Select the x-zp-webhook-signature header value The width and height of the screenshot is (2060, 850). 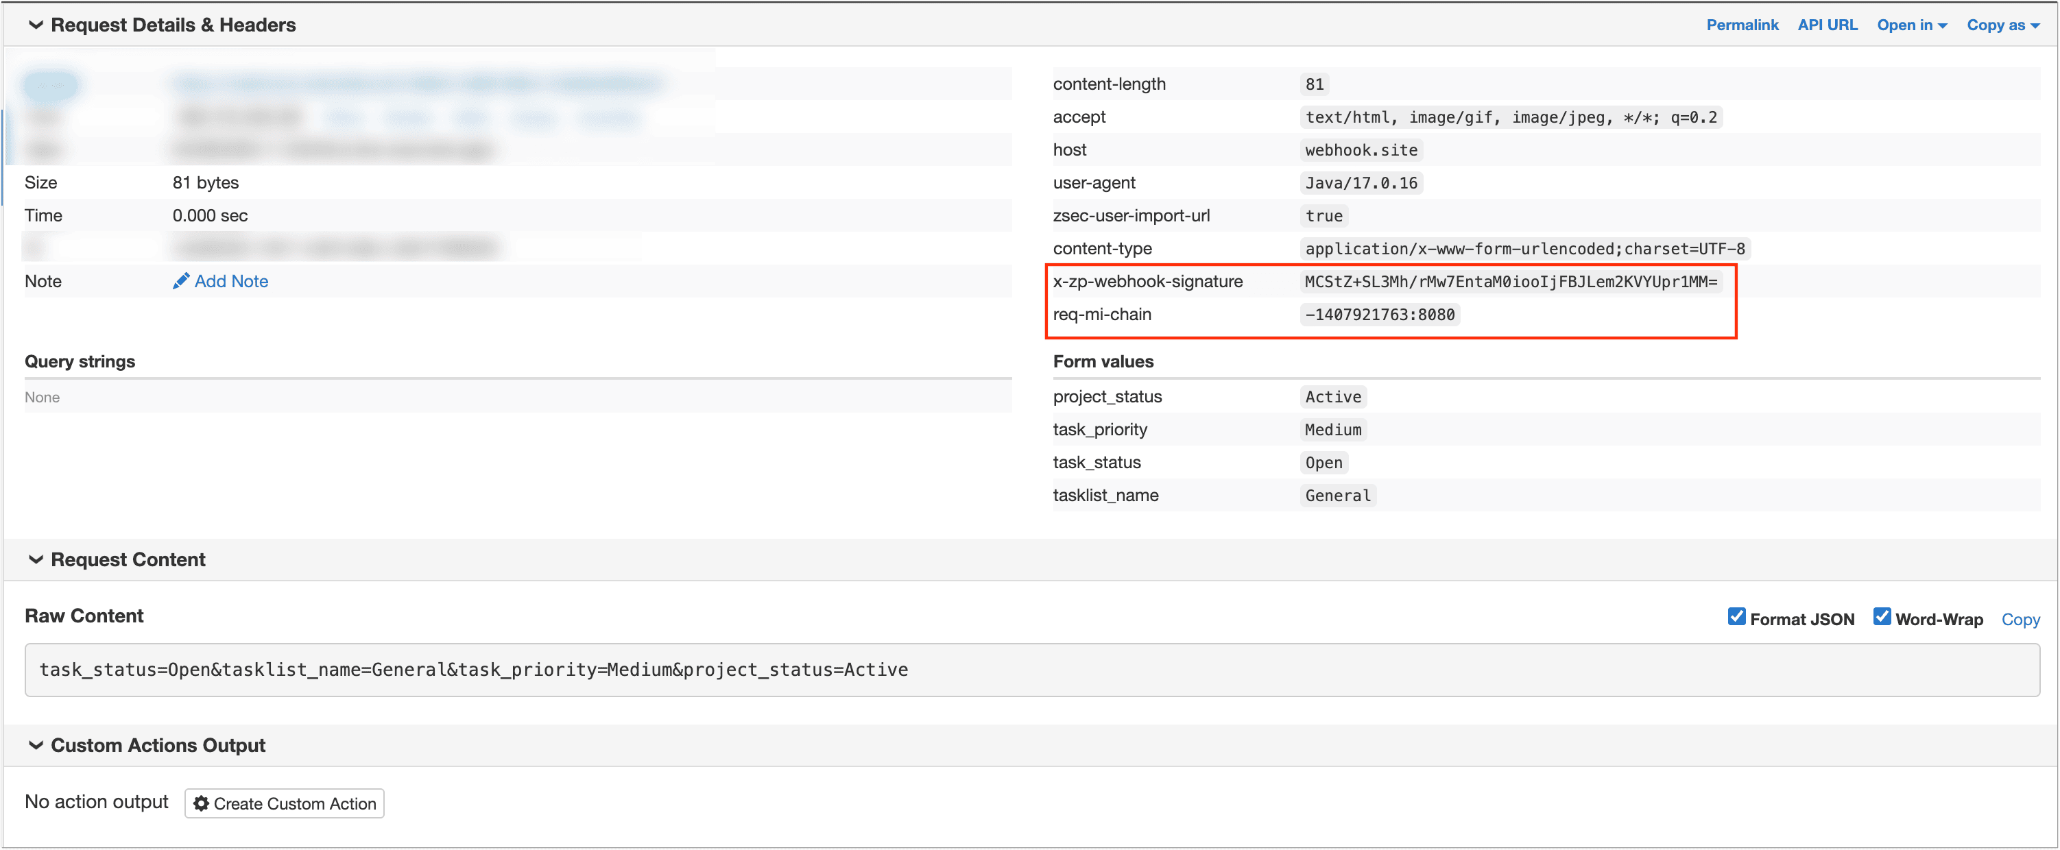point(1510,282)
